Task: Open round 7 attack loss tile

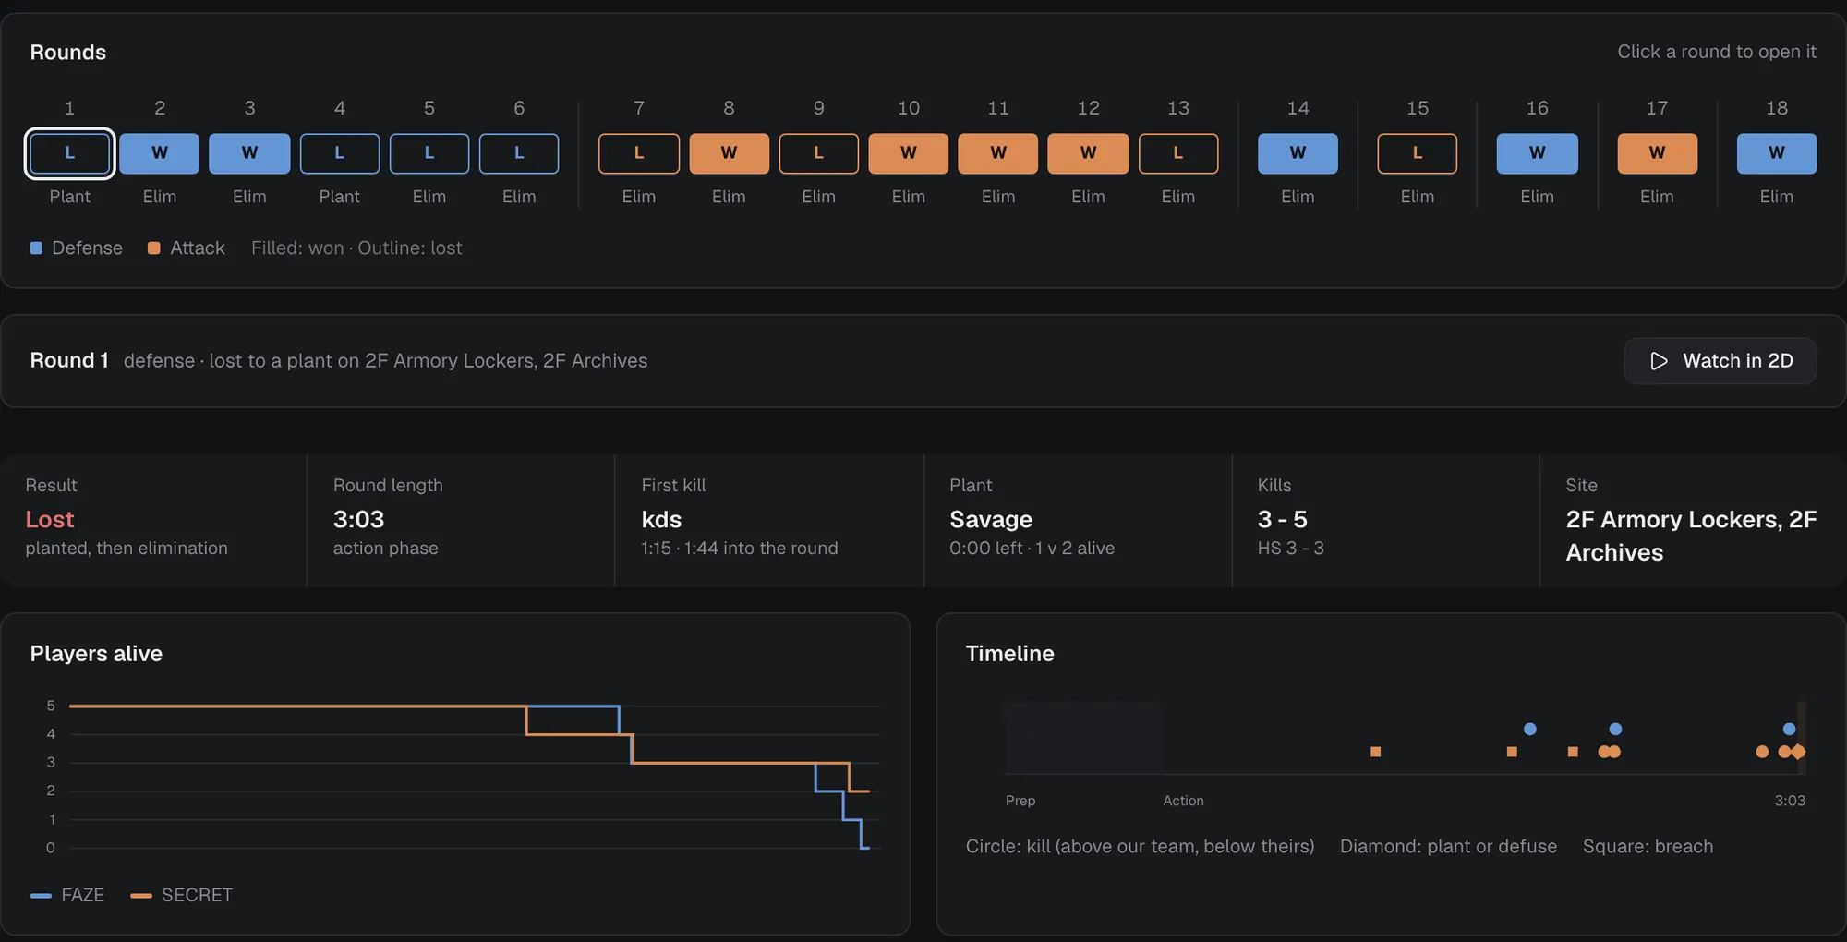Action: pyautogui.click(x=639, y=153)
